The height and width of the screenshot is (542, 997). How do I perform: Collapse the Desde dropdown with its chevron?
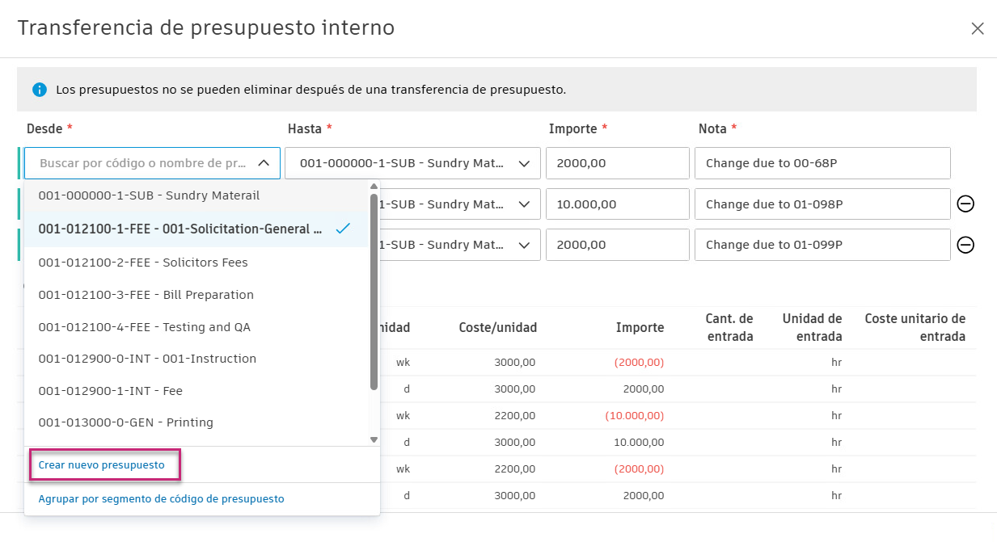tap(264, 162)
